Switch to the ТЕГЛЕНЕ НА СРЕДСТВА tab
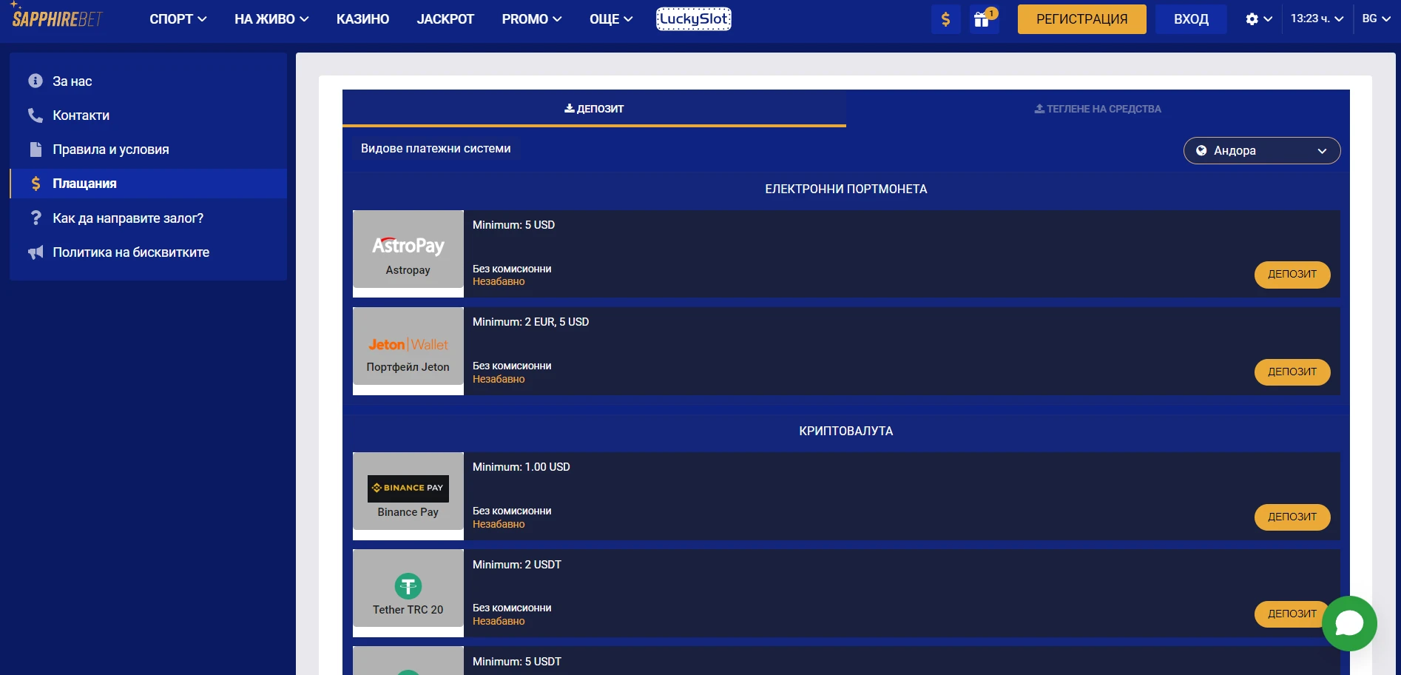Viewport: 1401px width, 675px height. 1098,109
